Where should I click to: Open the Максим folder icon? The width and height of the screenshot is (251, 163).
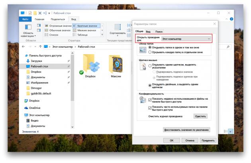pos(115,63)
